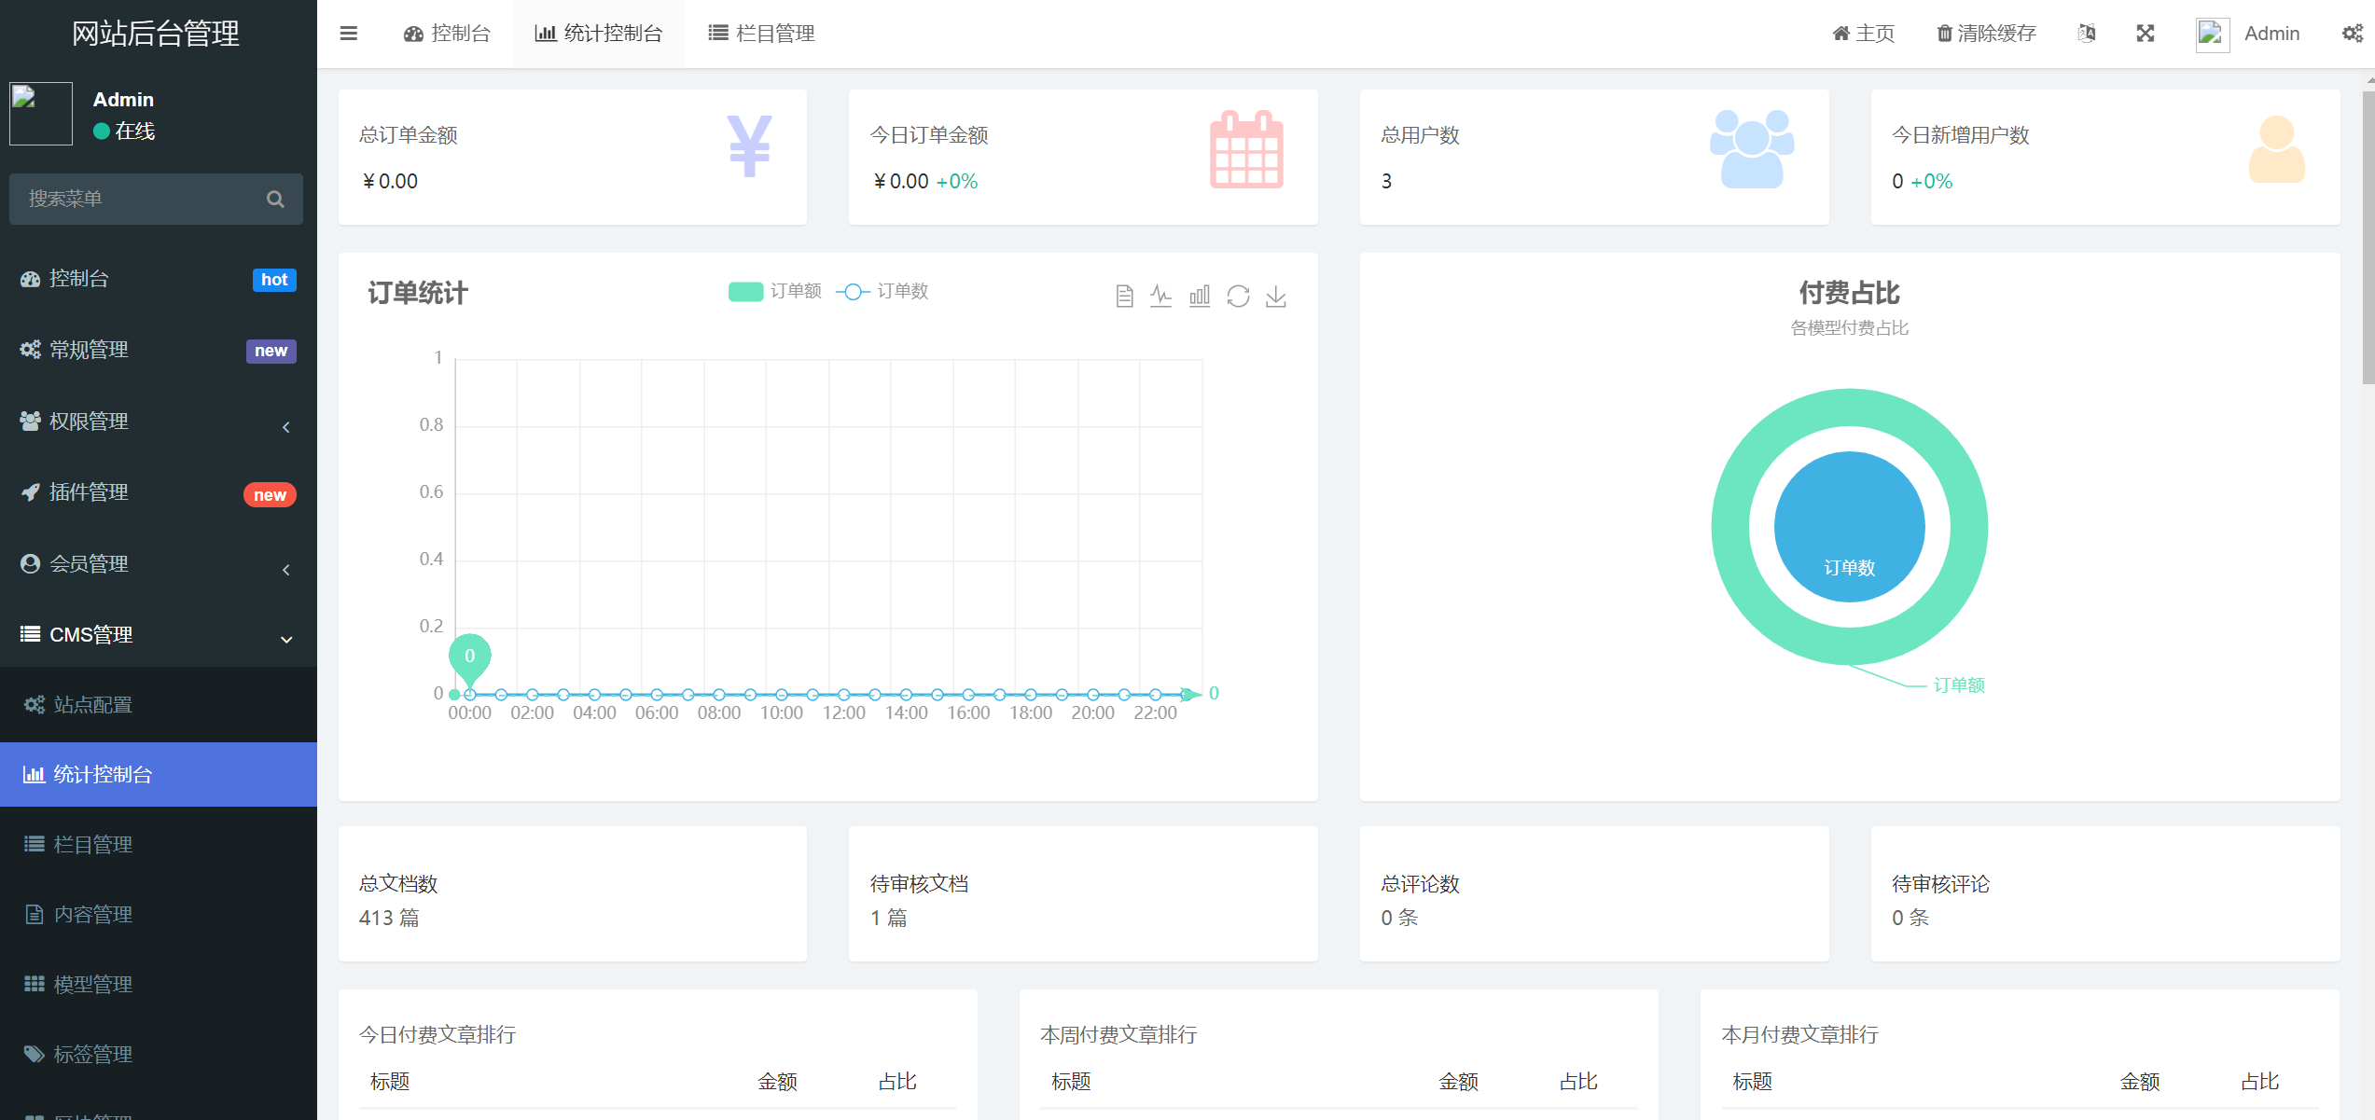Image resolution: width=2375 pixels, height=1120 pixels.
Task: Click the 订单额 label beside the ring
Action: (1959, 685)
